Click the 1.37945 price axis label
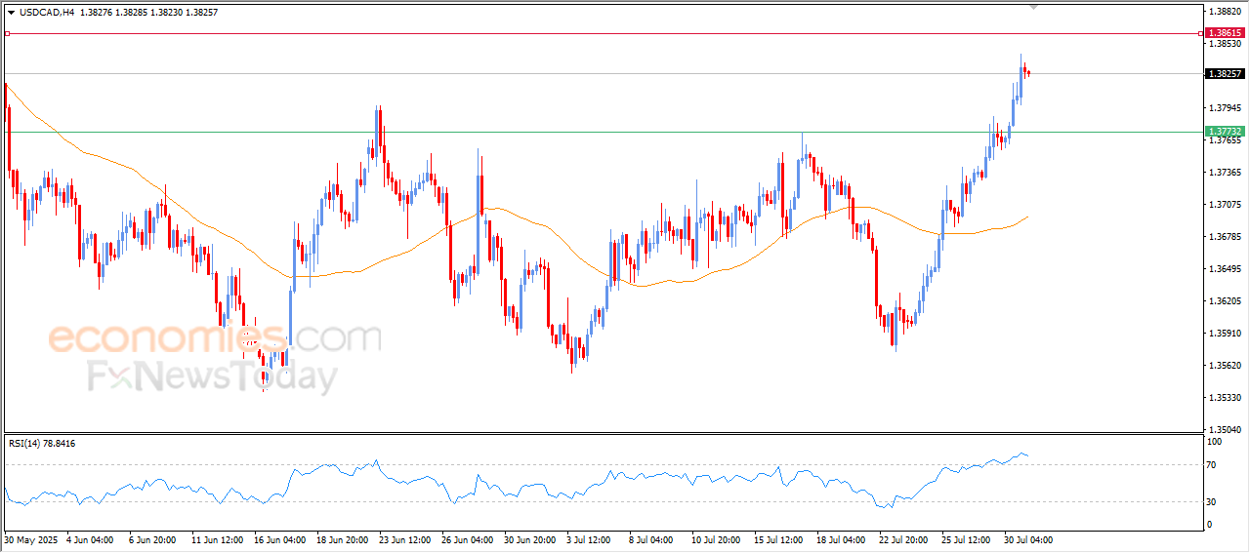The image size is (1250, 553). tap(1225, 108)
